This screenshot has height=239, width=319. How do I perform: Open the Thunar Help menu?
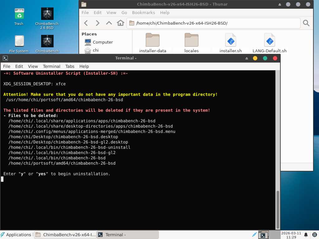pos(164,12)
